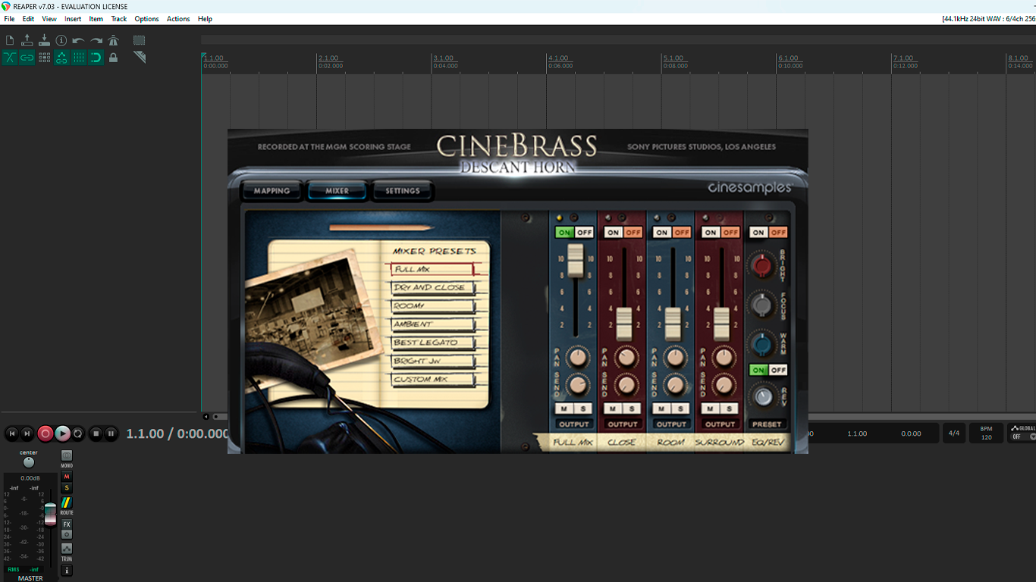Open Room channel OUTPUT dropdown
Viewport: 1036px width, 582px height.
(671, 424)
